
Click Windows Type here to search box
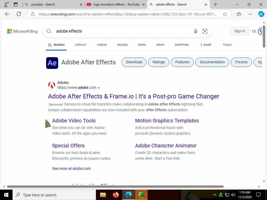[54, 195]
